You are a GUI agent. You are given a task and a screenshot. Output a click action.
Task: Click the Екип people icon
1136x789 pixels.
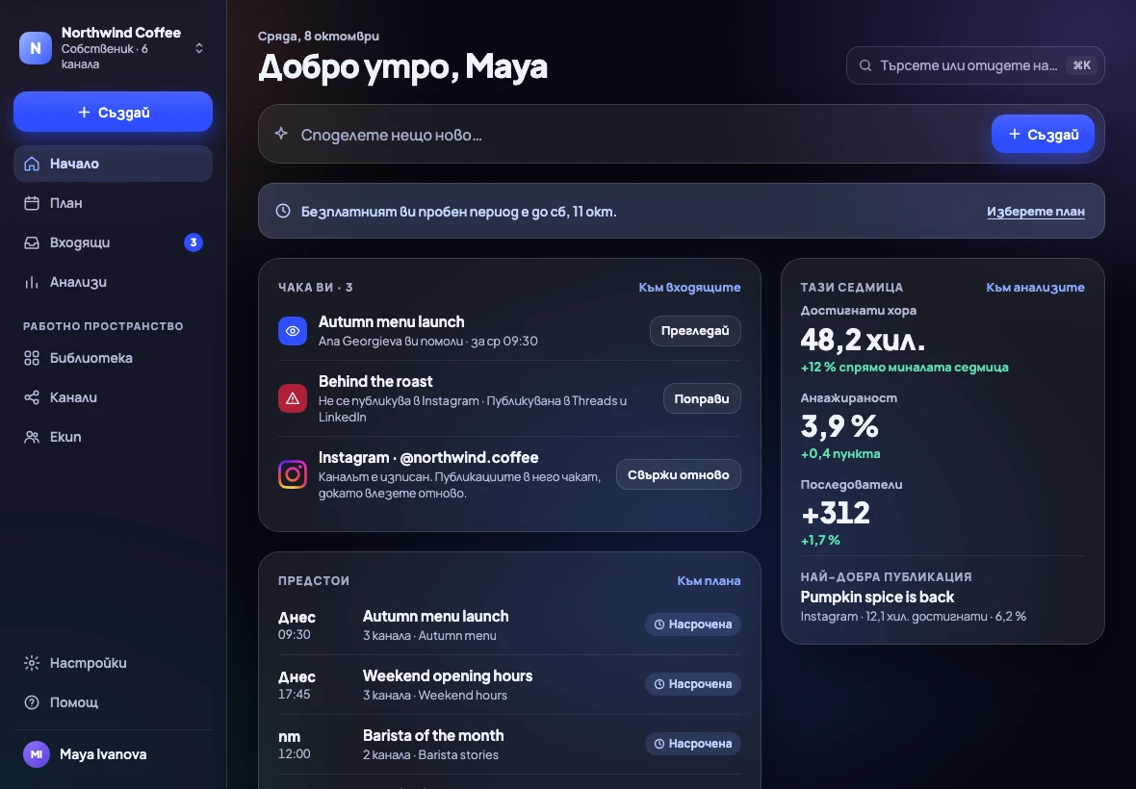32,437
